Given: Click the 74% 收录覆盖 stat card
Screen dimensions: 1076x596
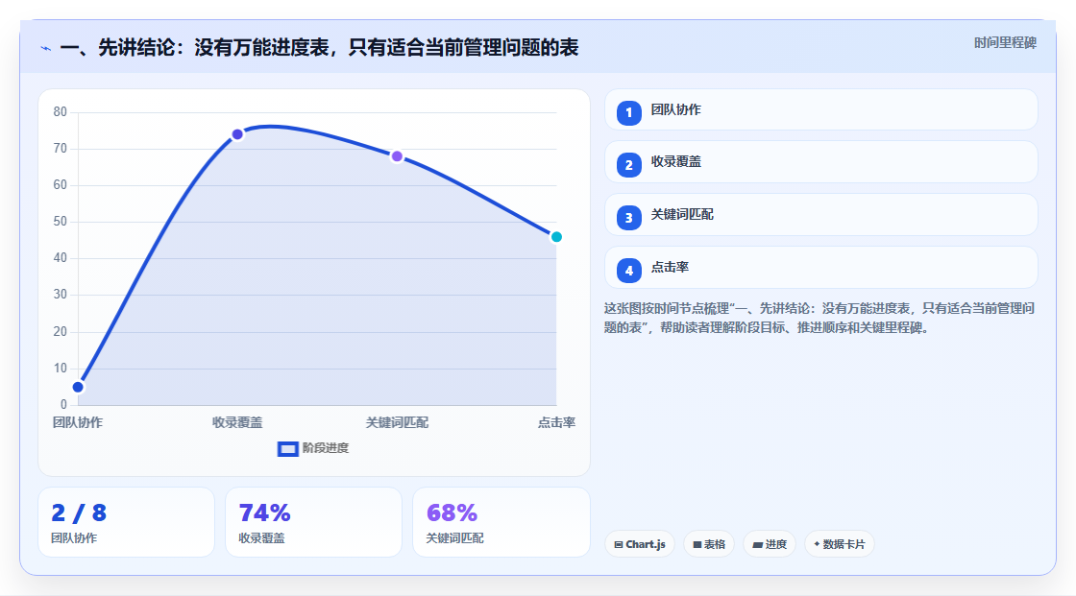Looking at the screenshot, I should coord(313,522).
